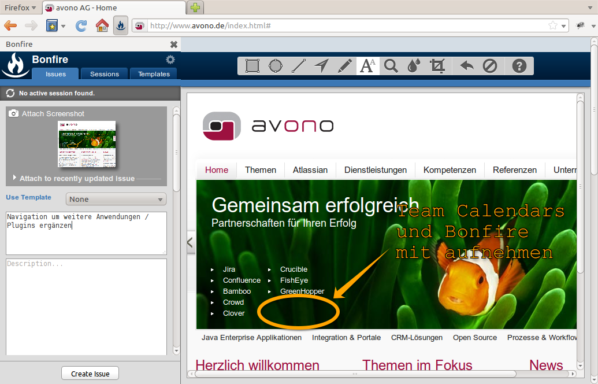The height and width of the screenshot is (384, 598).
Task: Select the crop screenshot tool
Action: [x=437, y=66]
